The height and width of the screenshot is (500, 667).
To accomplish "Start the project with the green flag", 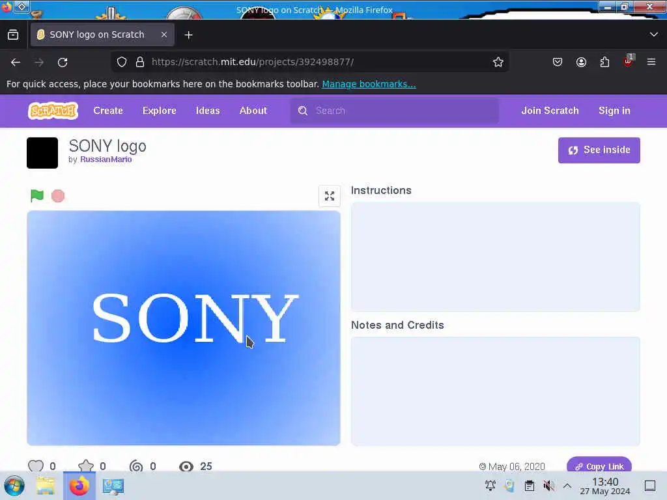I will (x=37, y=195).
